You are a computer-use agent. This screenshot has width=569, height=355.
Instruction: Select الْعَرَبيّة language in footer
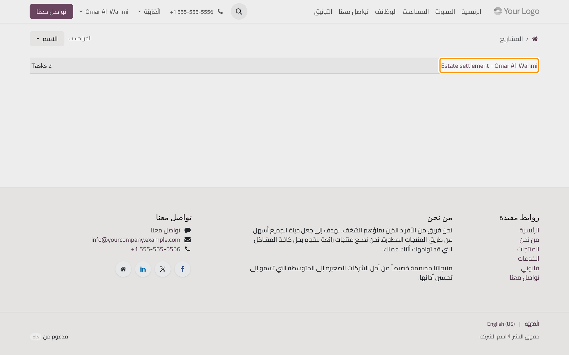tap(532, 324)
